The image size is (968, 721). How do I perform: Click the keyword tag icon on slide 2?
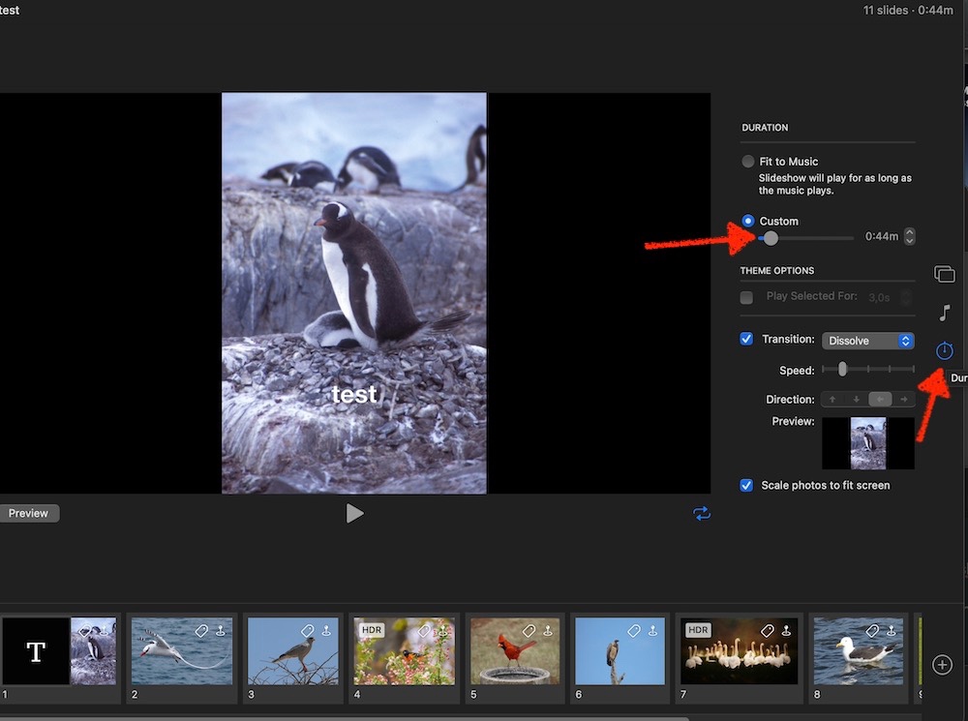(202, 631)
